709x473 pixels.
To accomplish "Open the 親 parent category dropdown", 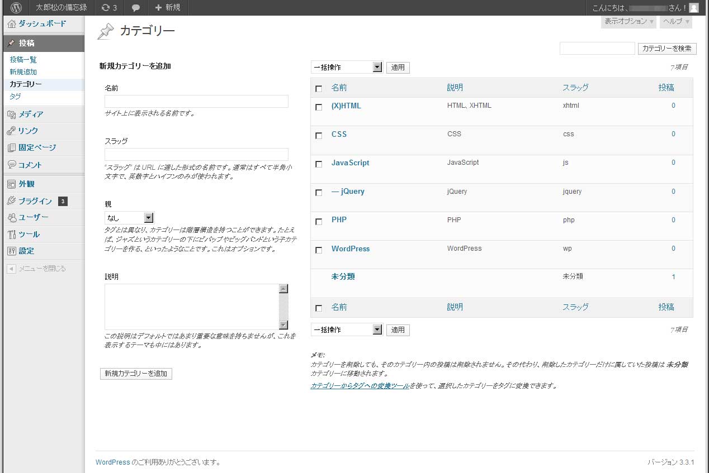I will tap(129, 218).
